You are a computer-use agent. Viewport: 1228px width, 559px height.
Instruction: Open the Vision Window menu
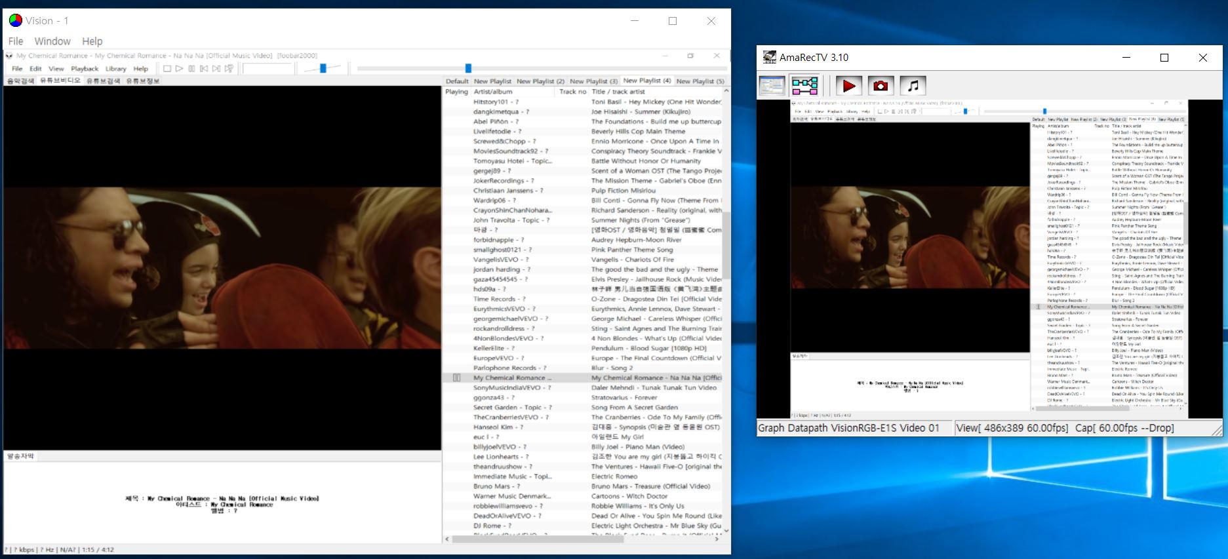[x=52, y=41]
